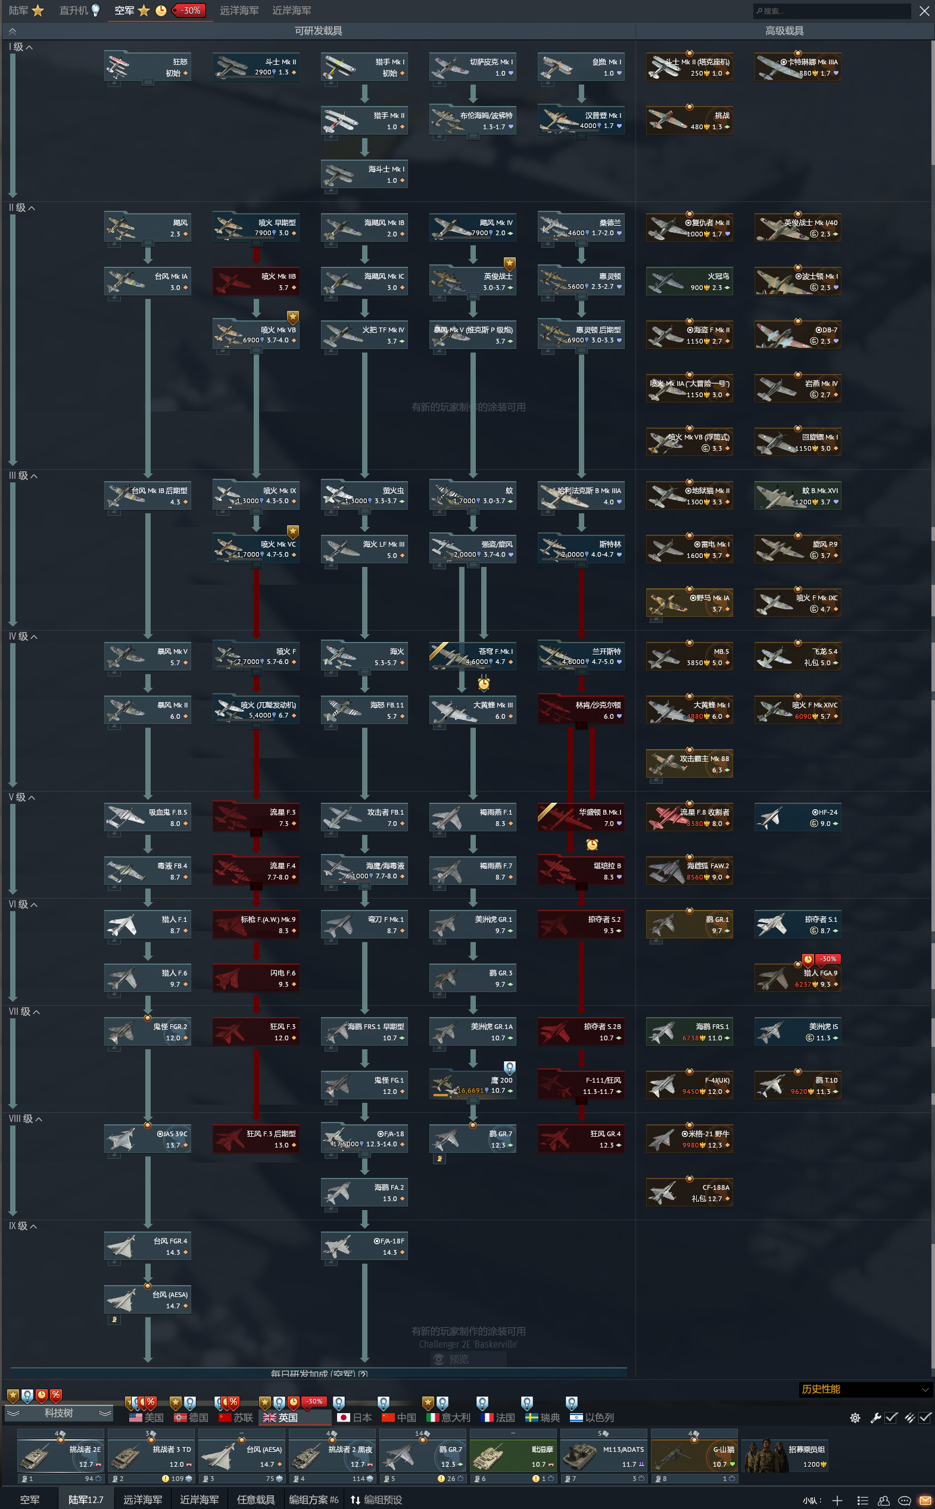This screenshot has height=1509, width=935.
Task: Select the 台风 FGR.4 aircraft card
Action: click(x=148, y=1246)
